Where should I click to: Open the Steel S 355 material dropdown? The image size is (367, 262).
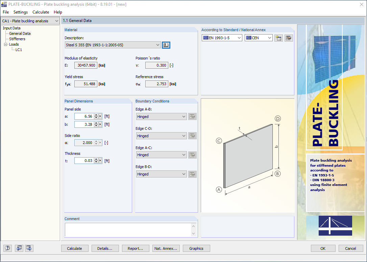pos(158,45)
